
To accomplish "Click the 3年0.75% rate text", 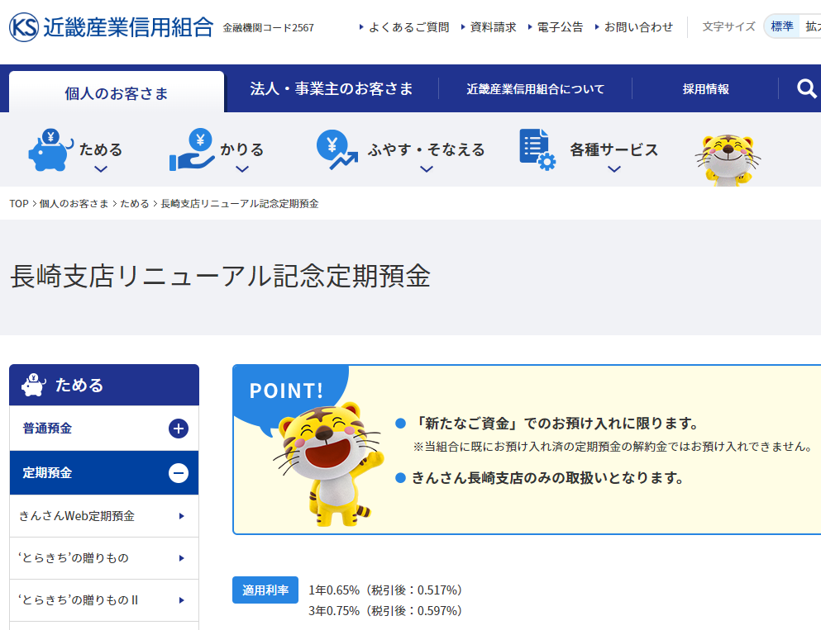I will pos(386,611).
